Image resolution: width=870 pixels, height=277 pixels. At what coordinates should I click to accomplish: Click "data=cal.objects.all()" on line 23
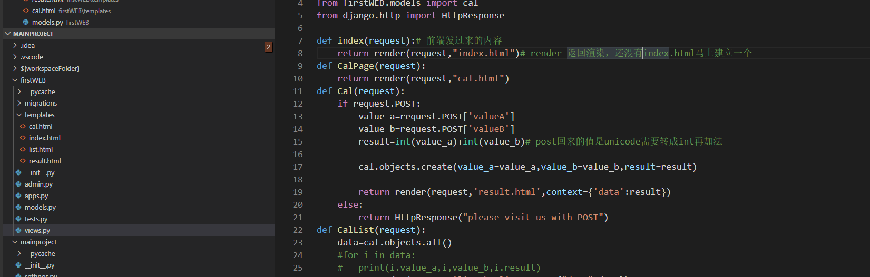point(395,243)
